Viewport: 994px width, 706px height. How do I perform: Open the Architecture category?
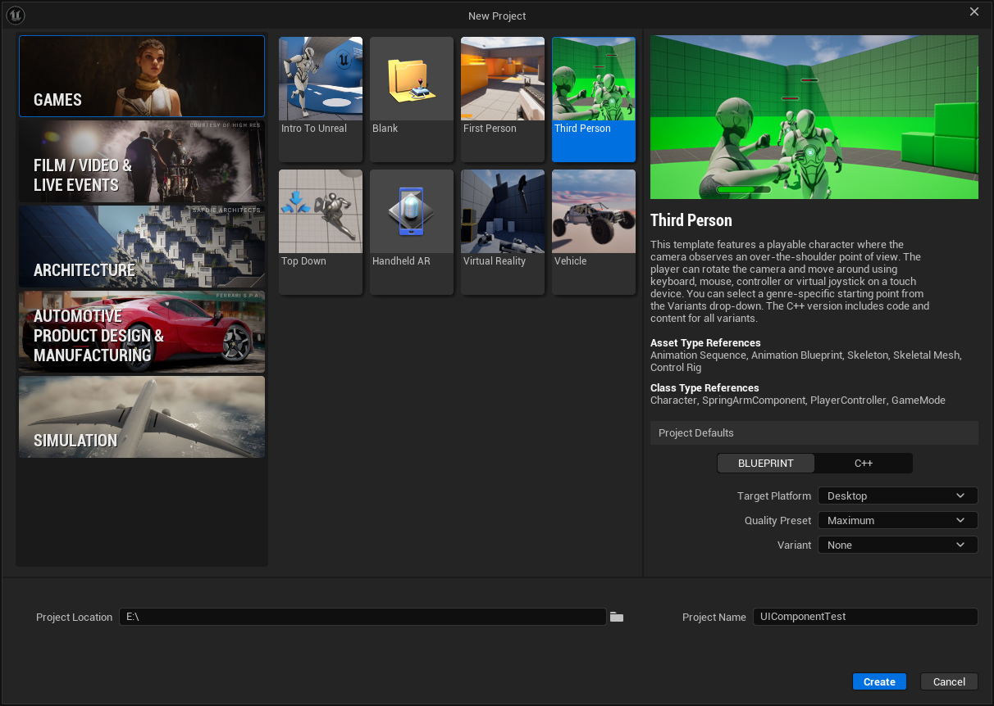coord(142,247)
